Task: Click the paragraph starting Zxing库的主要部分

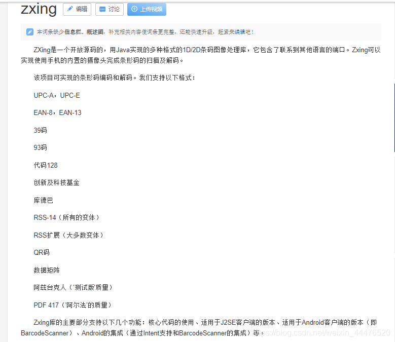Action: pyautogui.click(x=199, y=328)
